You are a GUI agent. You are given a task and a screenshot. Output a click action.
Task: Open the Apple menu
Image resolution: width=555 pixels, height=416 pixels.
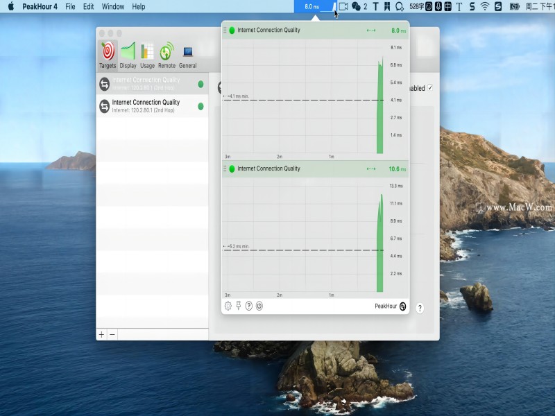tap(11, 6)
